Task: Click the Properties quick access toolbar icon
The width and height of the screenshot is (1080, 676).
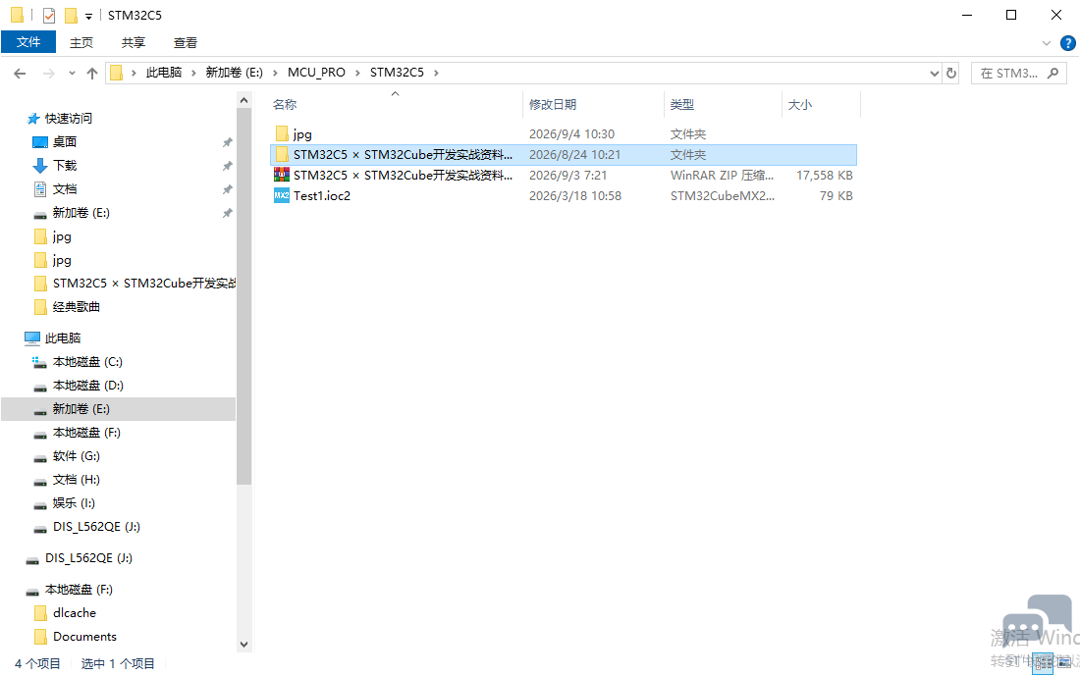Action: [49, 15]
